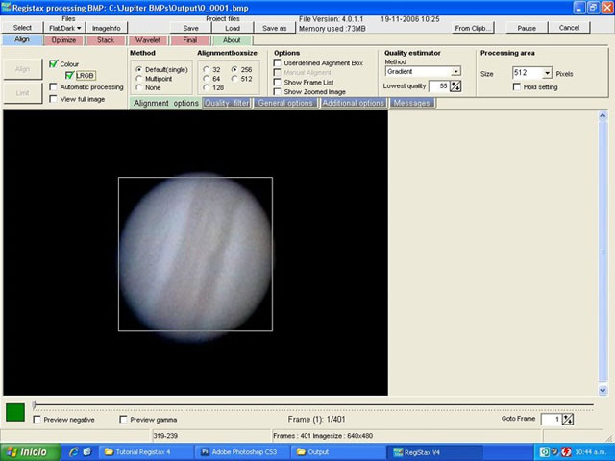
Task: Choose 128 alignment box size
Action: (206, 88)
